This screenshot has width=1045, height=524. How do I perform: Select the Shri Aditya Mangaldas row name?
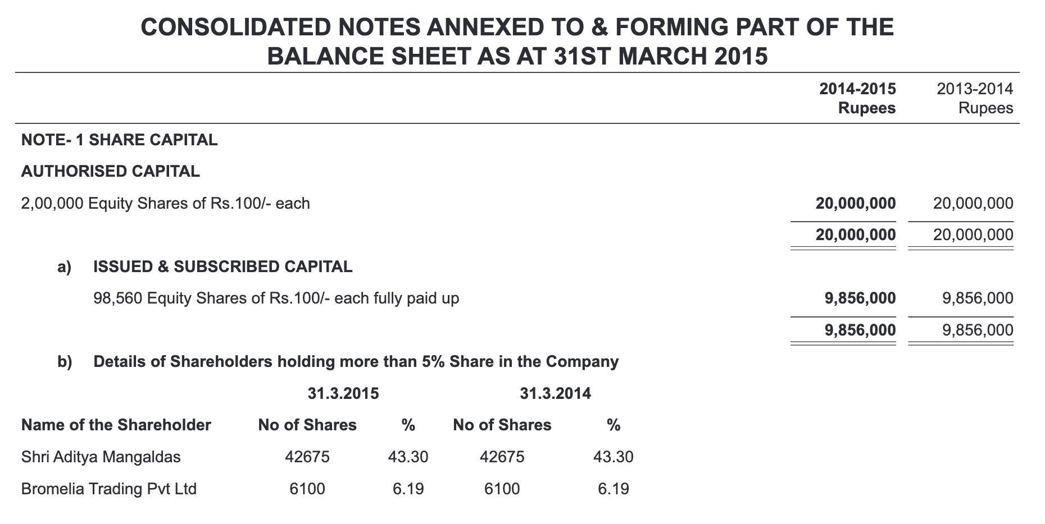101,457
